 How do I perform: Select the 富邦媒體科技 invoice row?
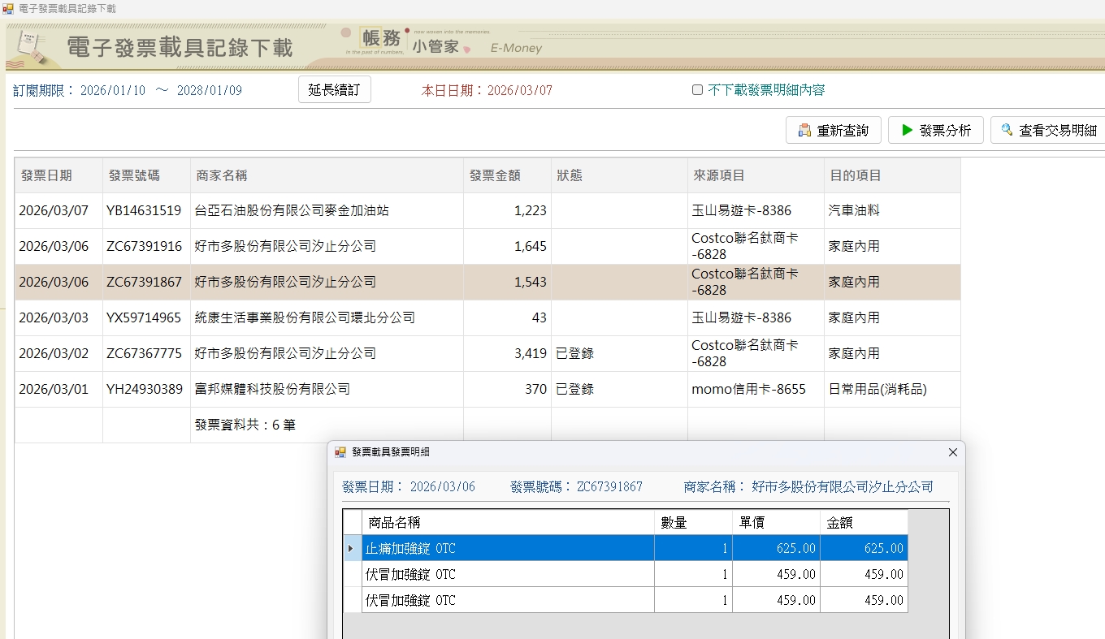click(x=272, y=389)
